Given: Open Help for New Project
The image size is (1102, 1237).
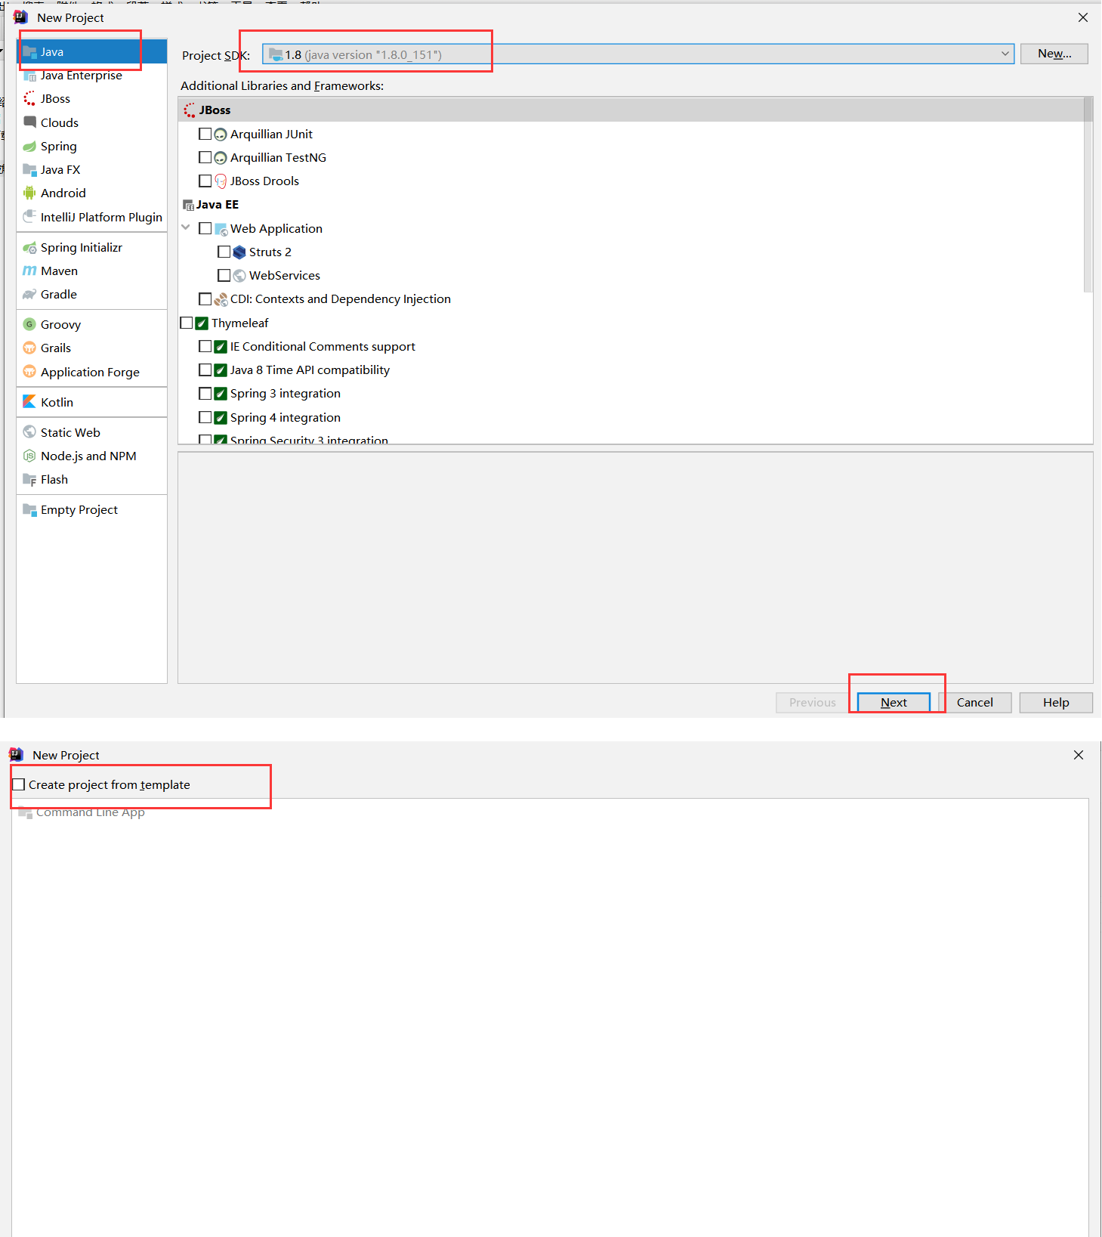Looking at the screenshot, I should point(1056,702).
